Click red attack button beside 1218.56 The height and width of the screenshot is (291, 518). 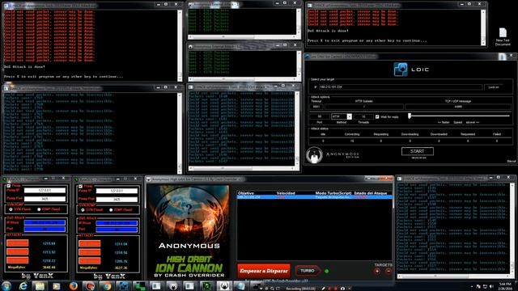click(x=90, y=252)
